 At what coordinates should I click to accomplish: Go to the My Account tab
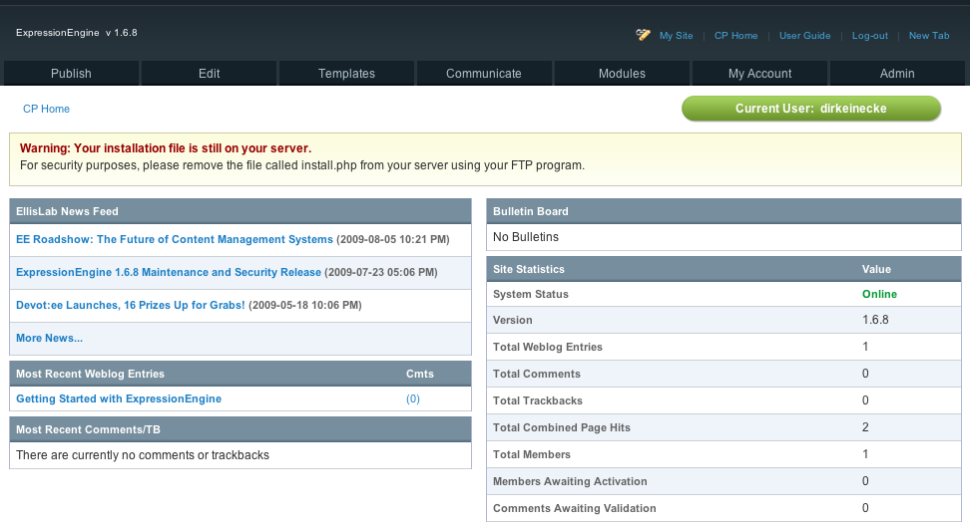[x=759, y=74]
